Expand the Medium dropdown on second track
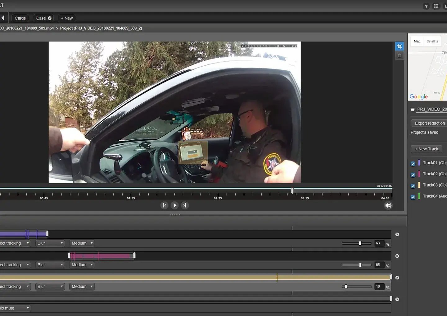 (x=82, y=265)
